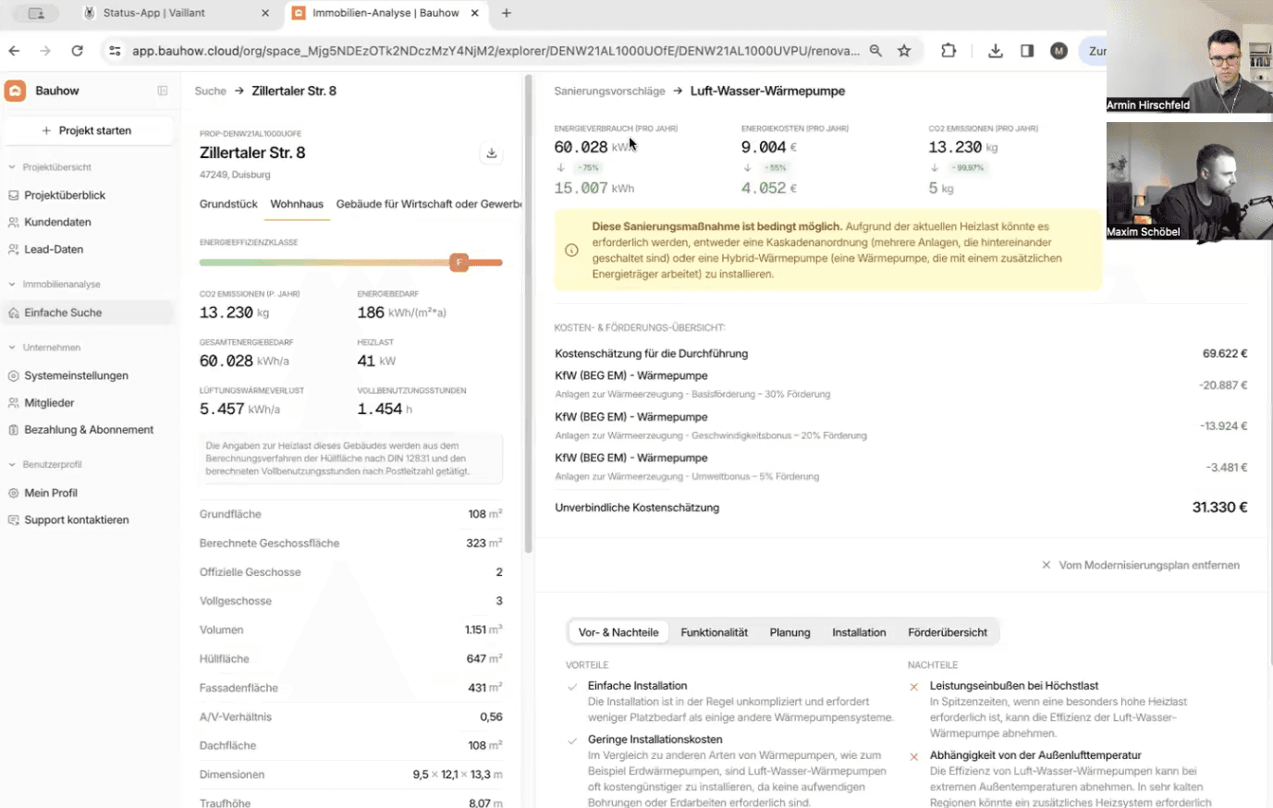Click Armin Hirschfeld video thumbnail
Image resolution: width=1273 pixels, height=808 pixels.
1190,56
